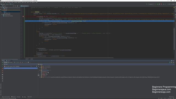Hide the debug panel with the minus icon

[x=174, y=61]
